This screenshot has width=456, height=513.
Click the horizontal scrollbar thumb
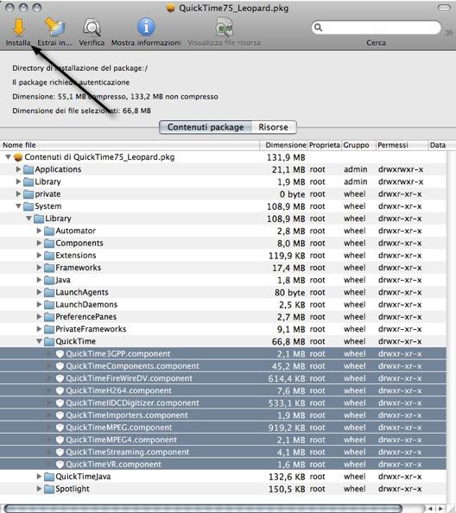203,509
